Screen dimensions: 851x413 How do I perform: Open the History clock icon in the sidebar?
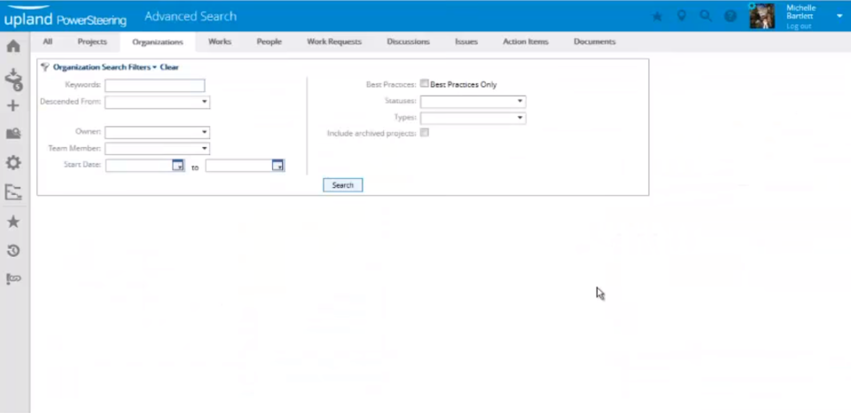(13, 250)
